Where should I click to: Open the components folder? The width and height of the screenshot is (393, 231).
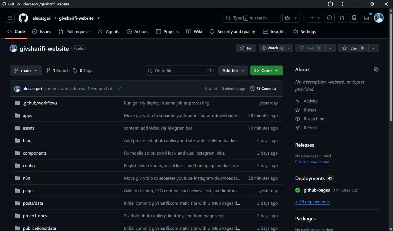35,153
